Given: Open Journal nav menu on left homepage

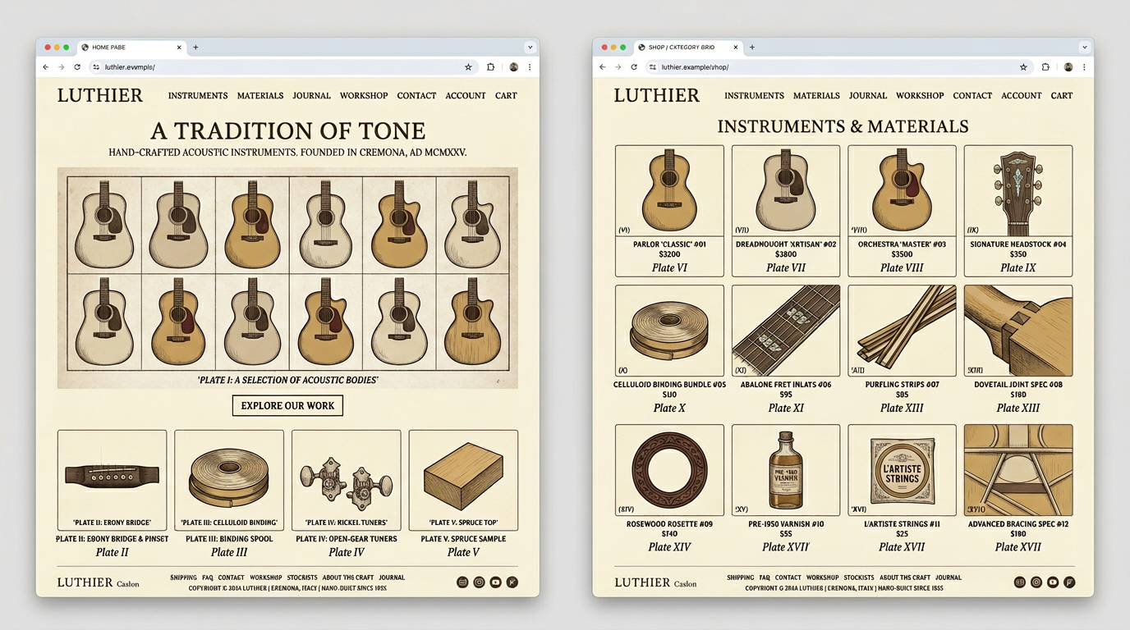Looking at the screenshot, I should pyautogui.click(x=311, y=96).
